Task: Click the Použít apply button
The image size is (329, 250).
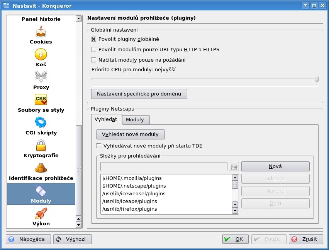Action: coord(269,239)
